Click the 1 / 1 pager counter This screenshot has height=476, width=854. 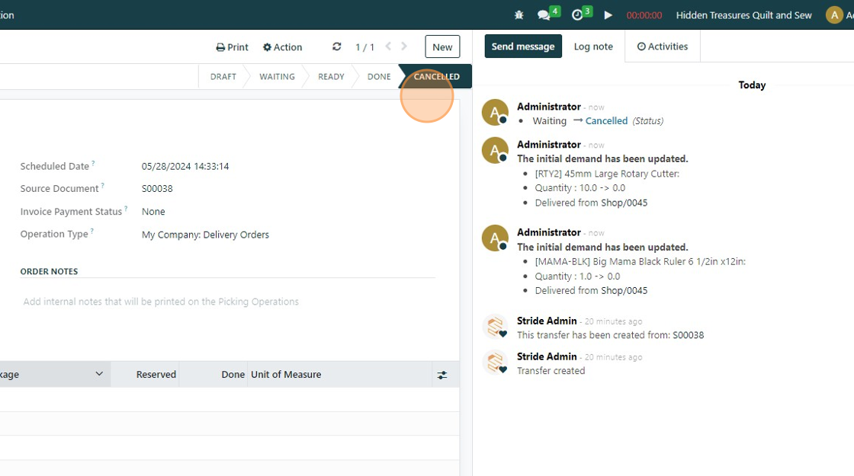pos(364,47)
